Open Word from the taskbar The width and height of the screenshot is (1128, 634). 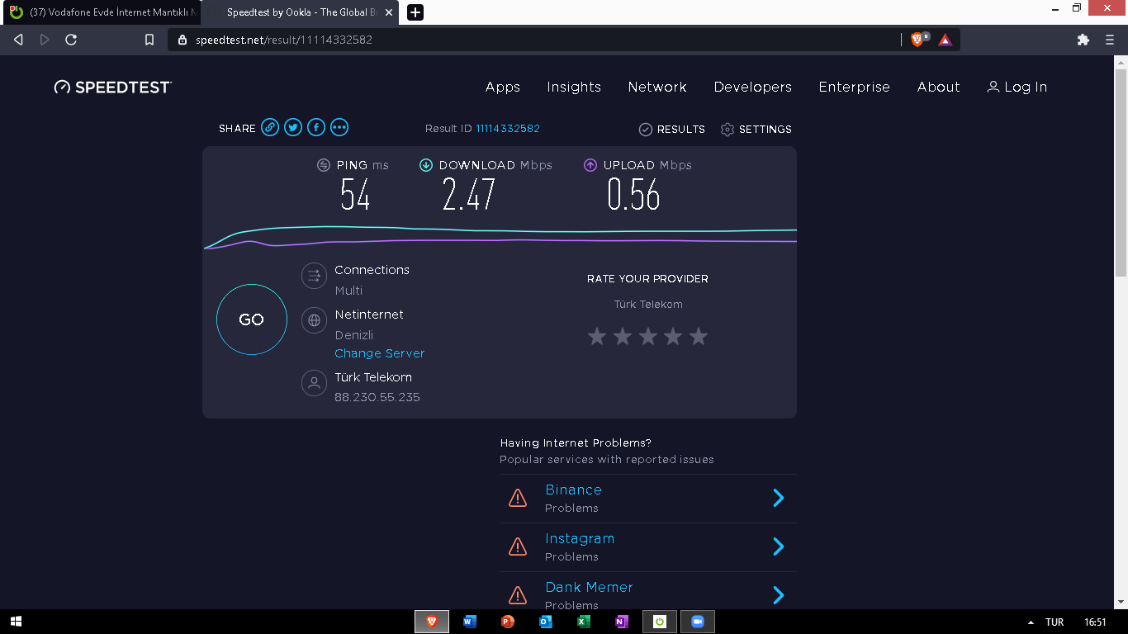click(x=470, y=622)
